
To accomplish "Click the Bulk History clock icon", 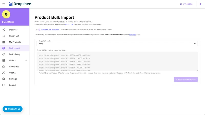I will click(4, 54).
